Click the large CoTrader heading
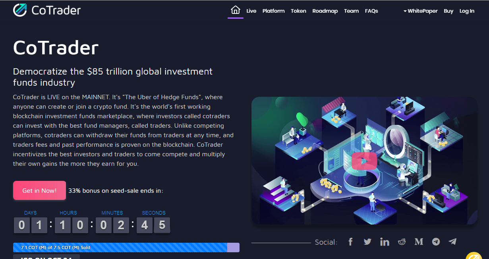 tap(56, 48)
